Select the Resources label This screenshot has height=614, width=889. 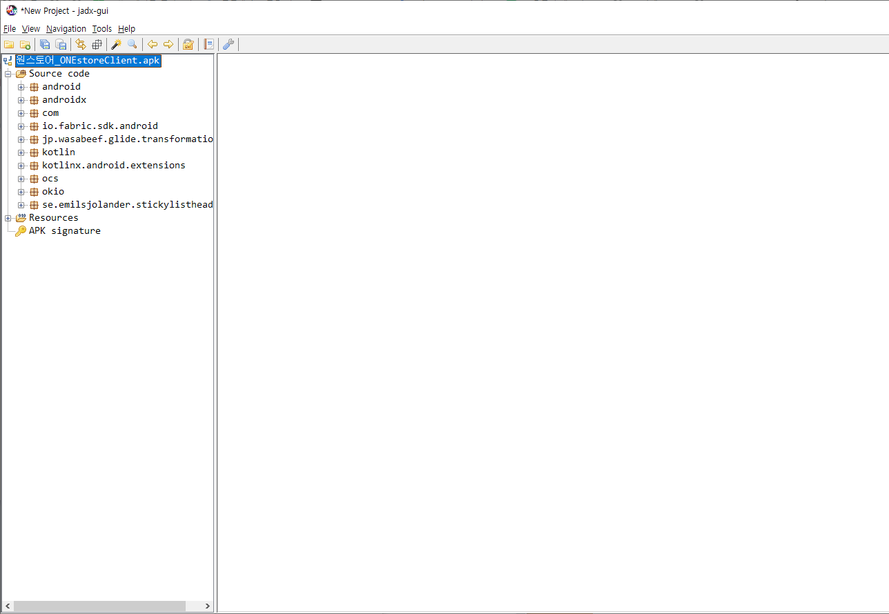(54, 218)
